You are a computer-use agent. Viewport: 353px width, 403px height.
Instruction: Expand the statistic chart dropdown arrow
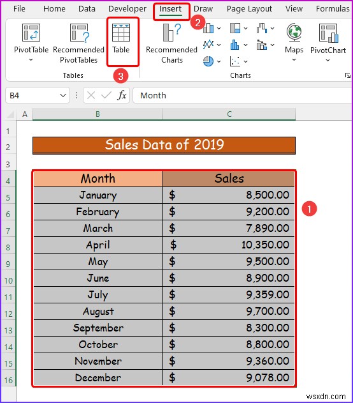(x=245, y=45)
